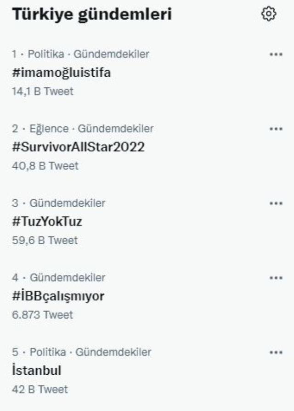Click the three-dot icon beside the first trend
The height and width of the screenshot is (411, 294).
point(275,53)
